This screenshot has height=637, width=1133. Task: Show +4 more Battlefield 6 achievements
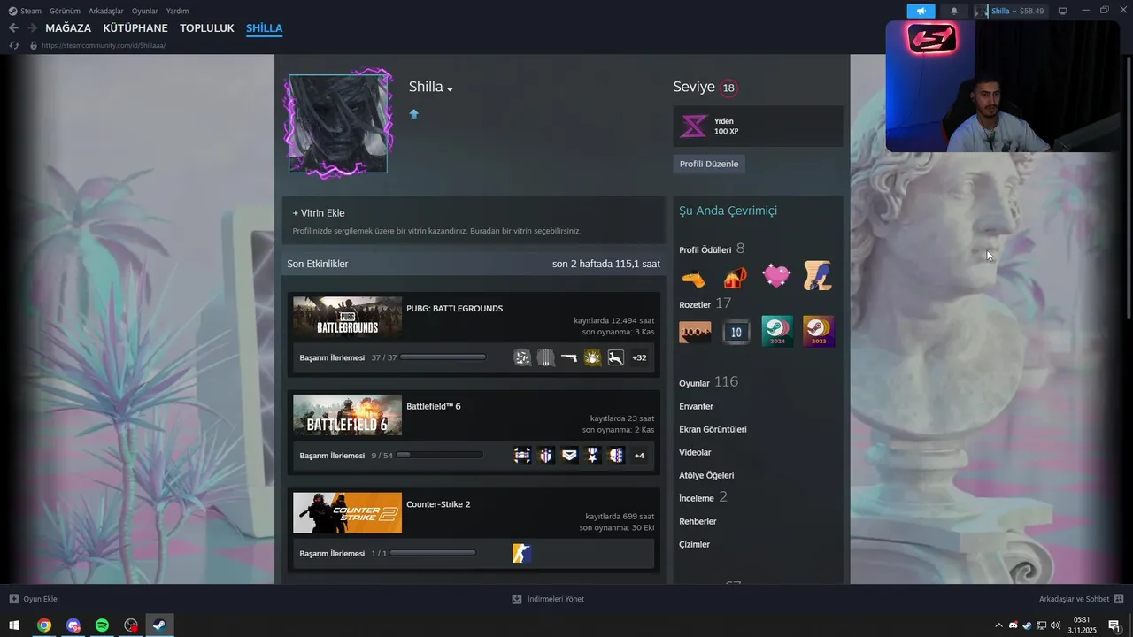639,456
